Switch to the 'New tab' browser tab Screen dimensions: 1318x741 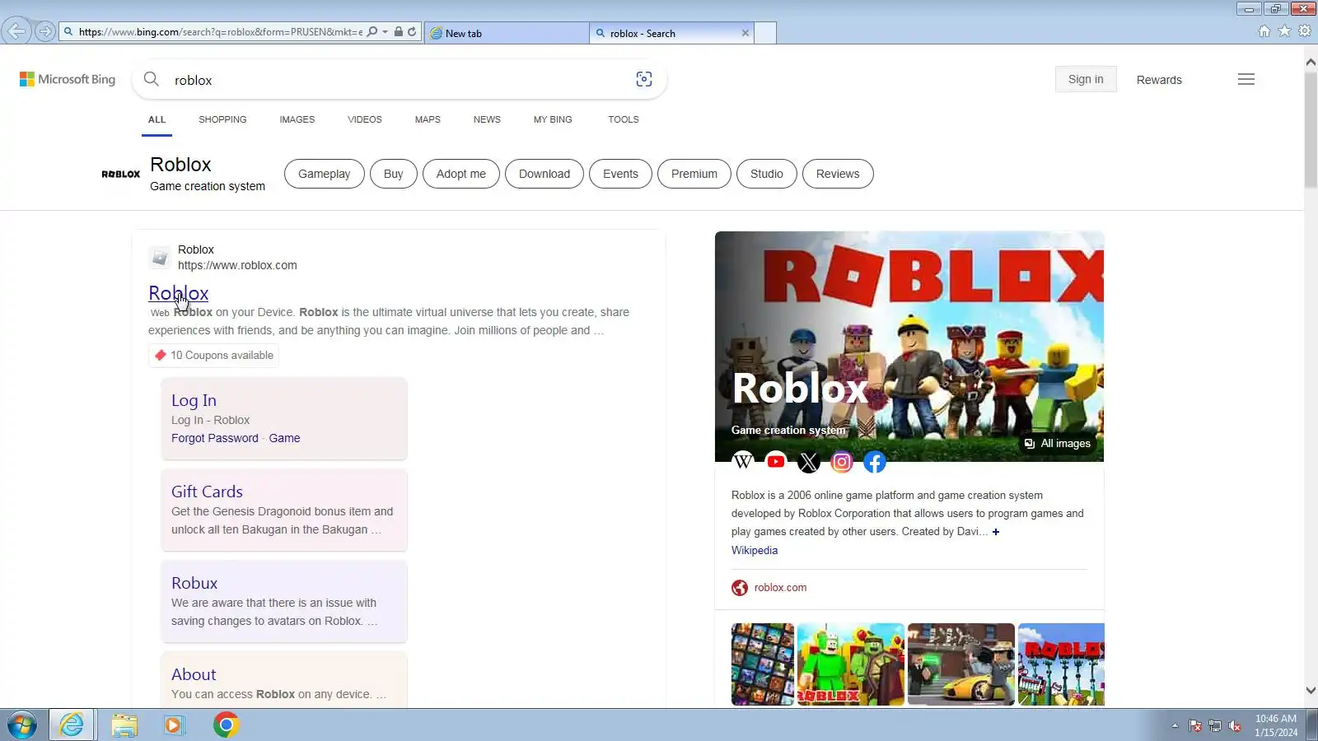[x=507, y=33]
